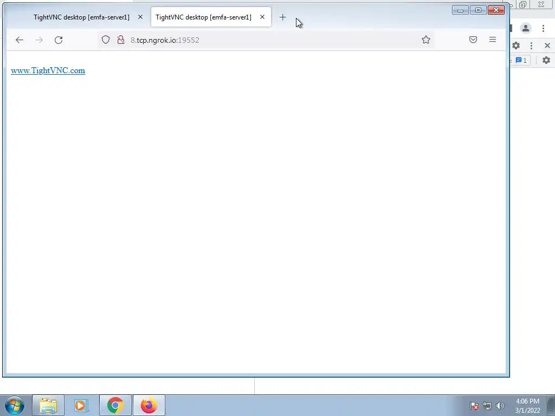
Task: Launch File Explorer from the taskbar
Action: 48,405
